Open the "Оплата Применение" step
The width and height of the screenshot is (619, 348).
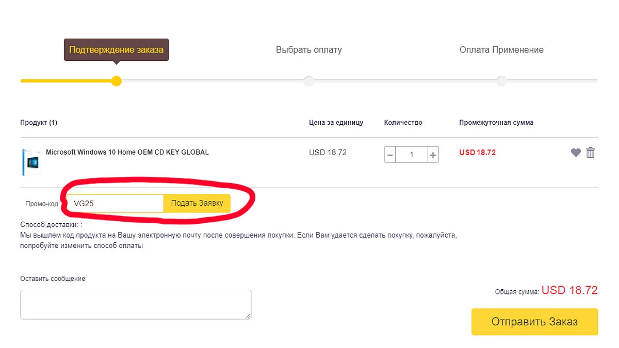click(x=501, y=50)
